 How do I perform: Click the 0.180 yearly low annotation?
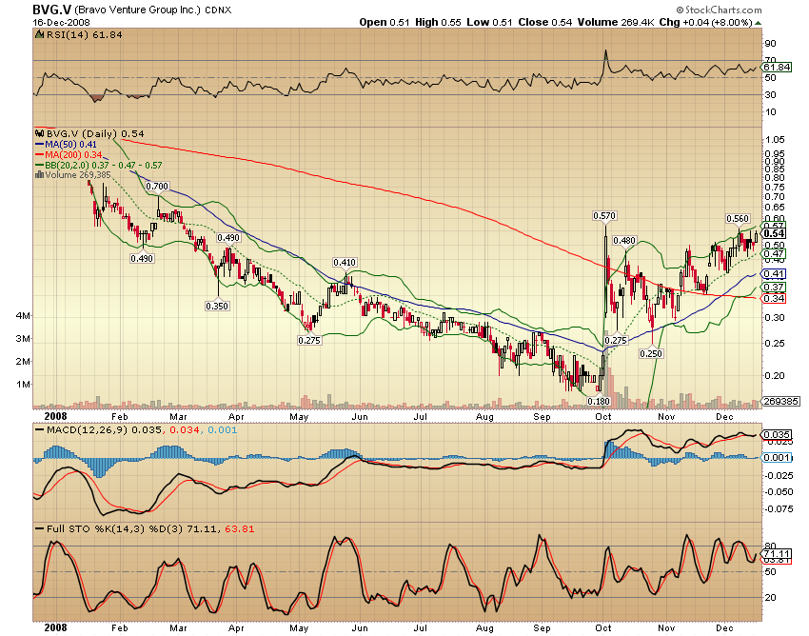click(599, 401)
